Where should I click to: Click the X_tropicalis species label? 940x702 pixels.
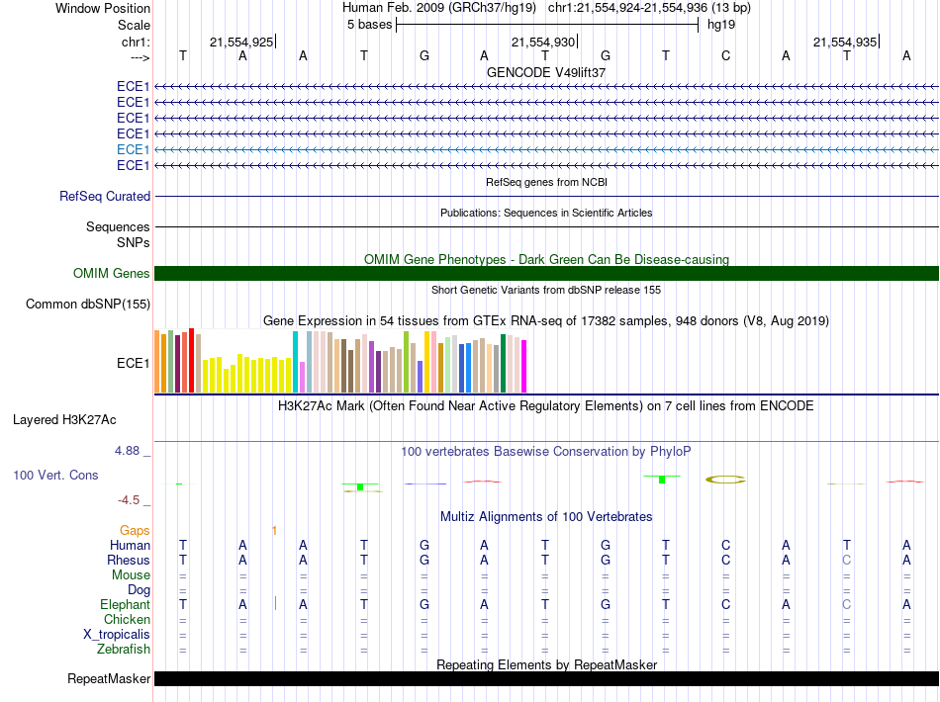coord(117,635)
